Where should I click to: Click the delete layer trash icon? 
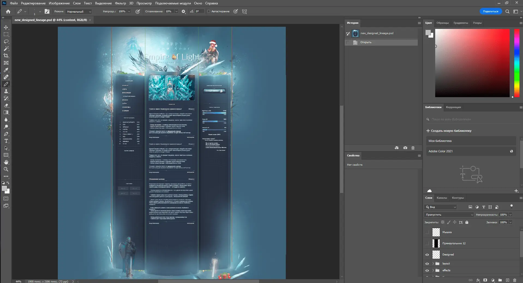pyautogui.click(x=515, y=280)
